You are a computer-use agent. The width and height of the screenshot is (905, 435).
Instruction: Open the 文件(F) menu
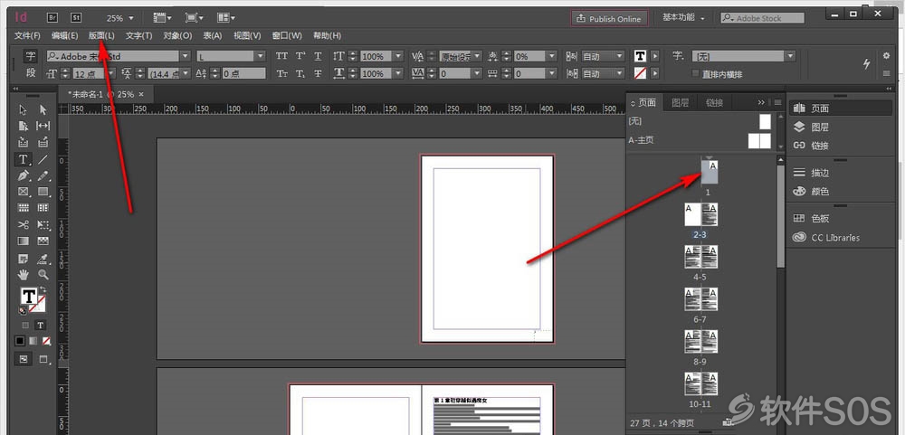pyautogui.click(x=28, y=36)
